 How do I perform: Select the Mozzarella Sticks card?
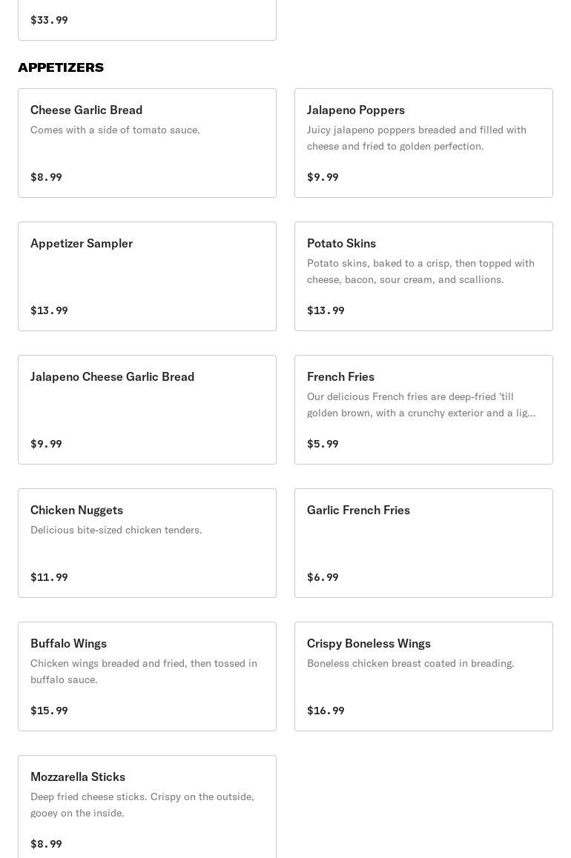point(147,807)
